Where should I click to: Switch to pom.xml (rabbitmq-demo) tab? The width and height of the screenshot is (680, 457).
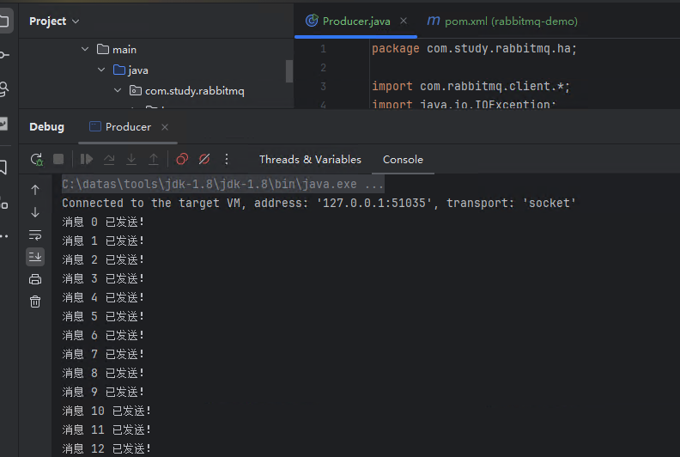[x=502, y=21]
